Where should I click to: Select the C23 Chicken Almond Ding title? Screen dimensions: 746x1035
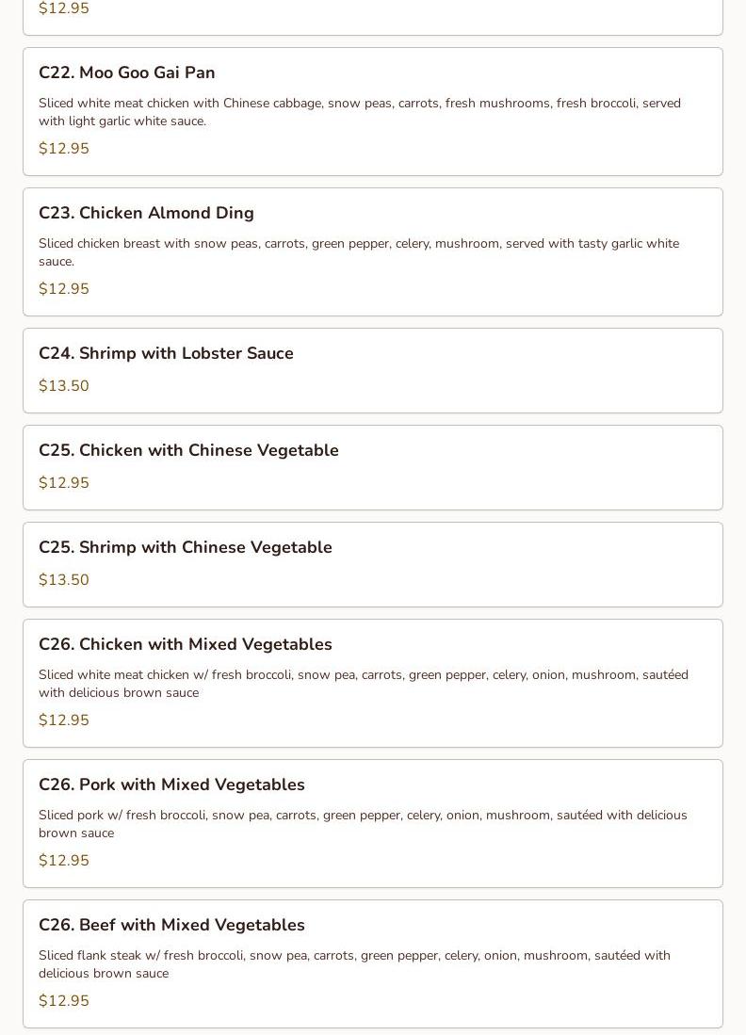146,213
